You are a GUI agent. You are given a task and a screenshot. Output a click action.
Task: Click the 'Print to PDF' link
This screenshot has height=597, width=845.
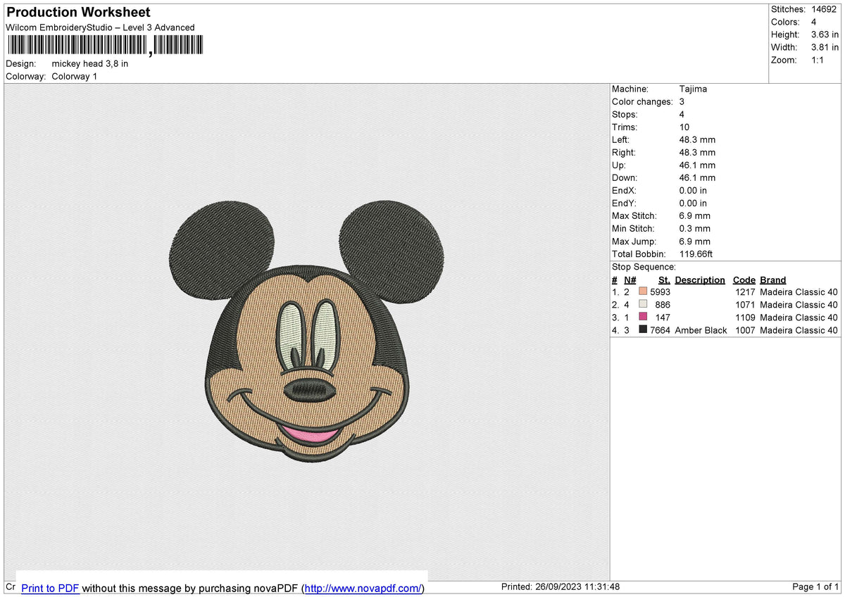pyautogui.click(x=50, y=588)
